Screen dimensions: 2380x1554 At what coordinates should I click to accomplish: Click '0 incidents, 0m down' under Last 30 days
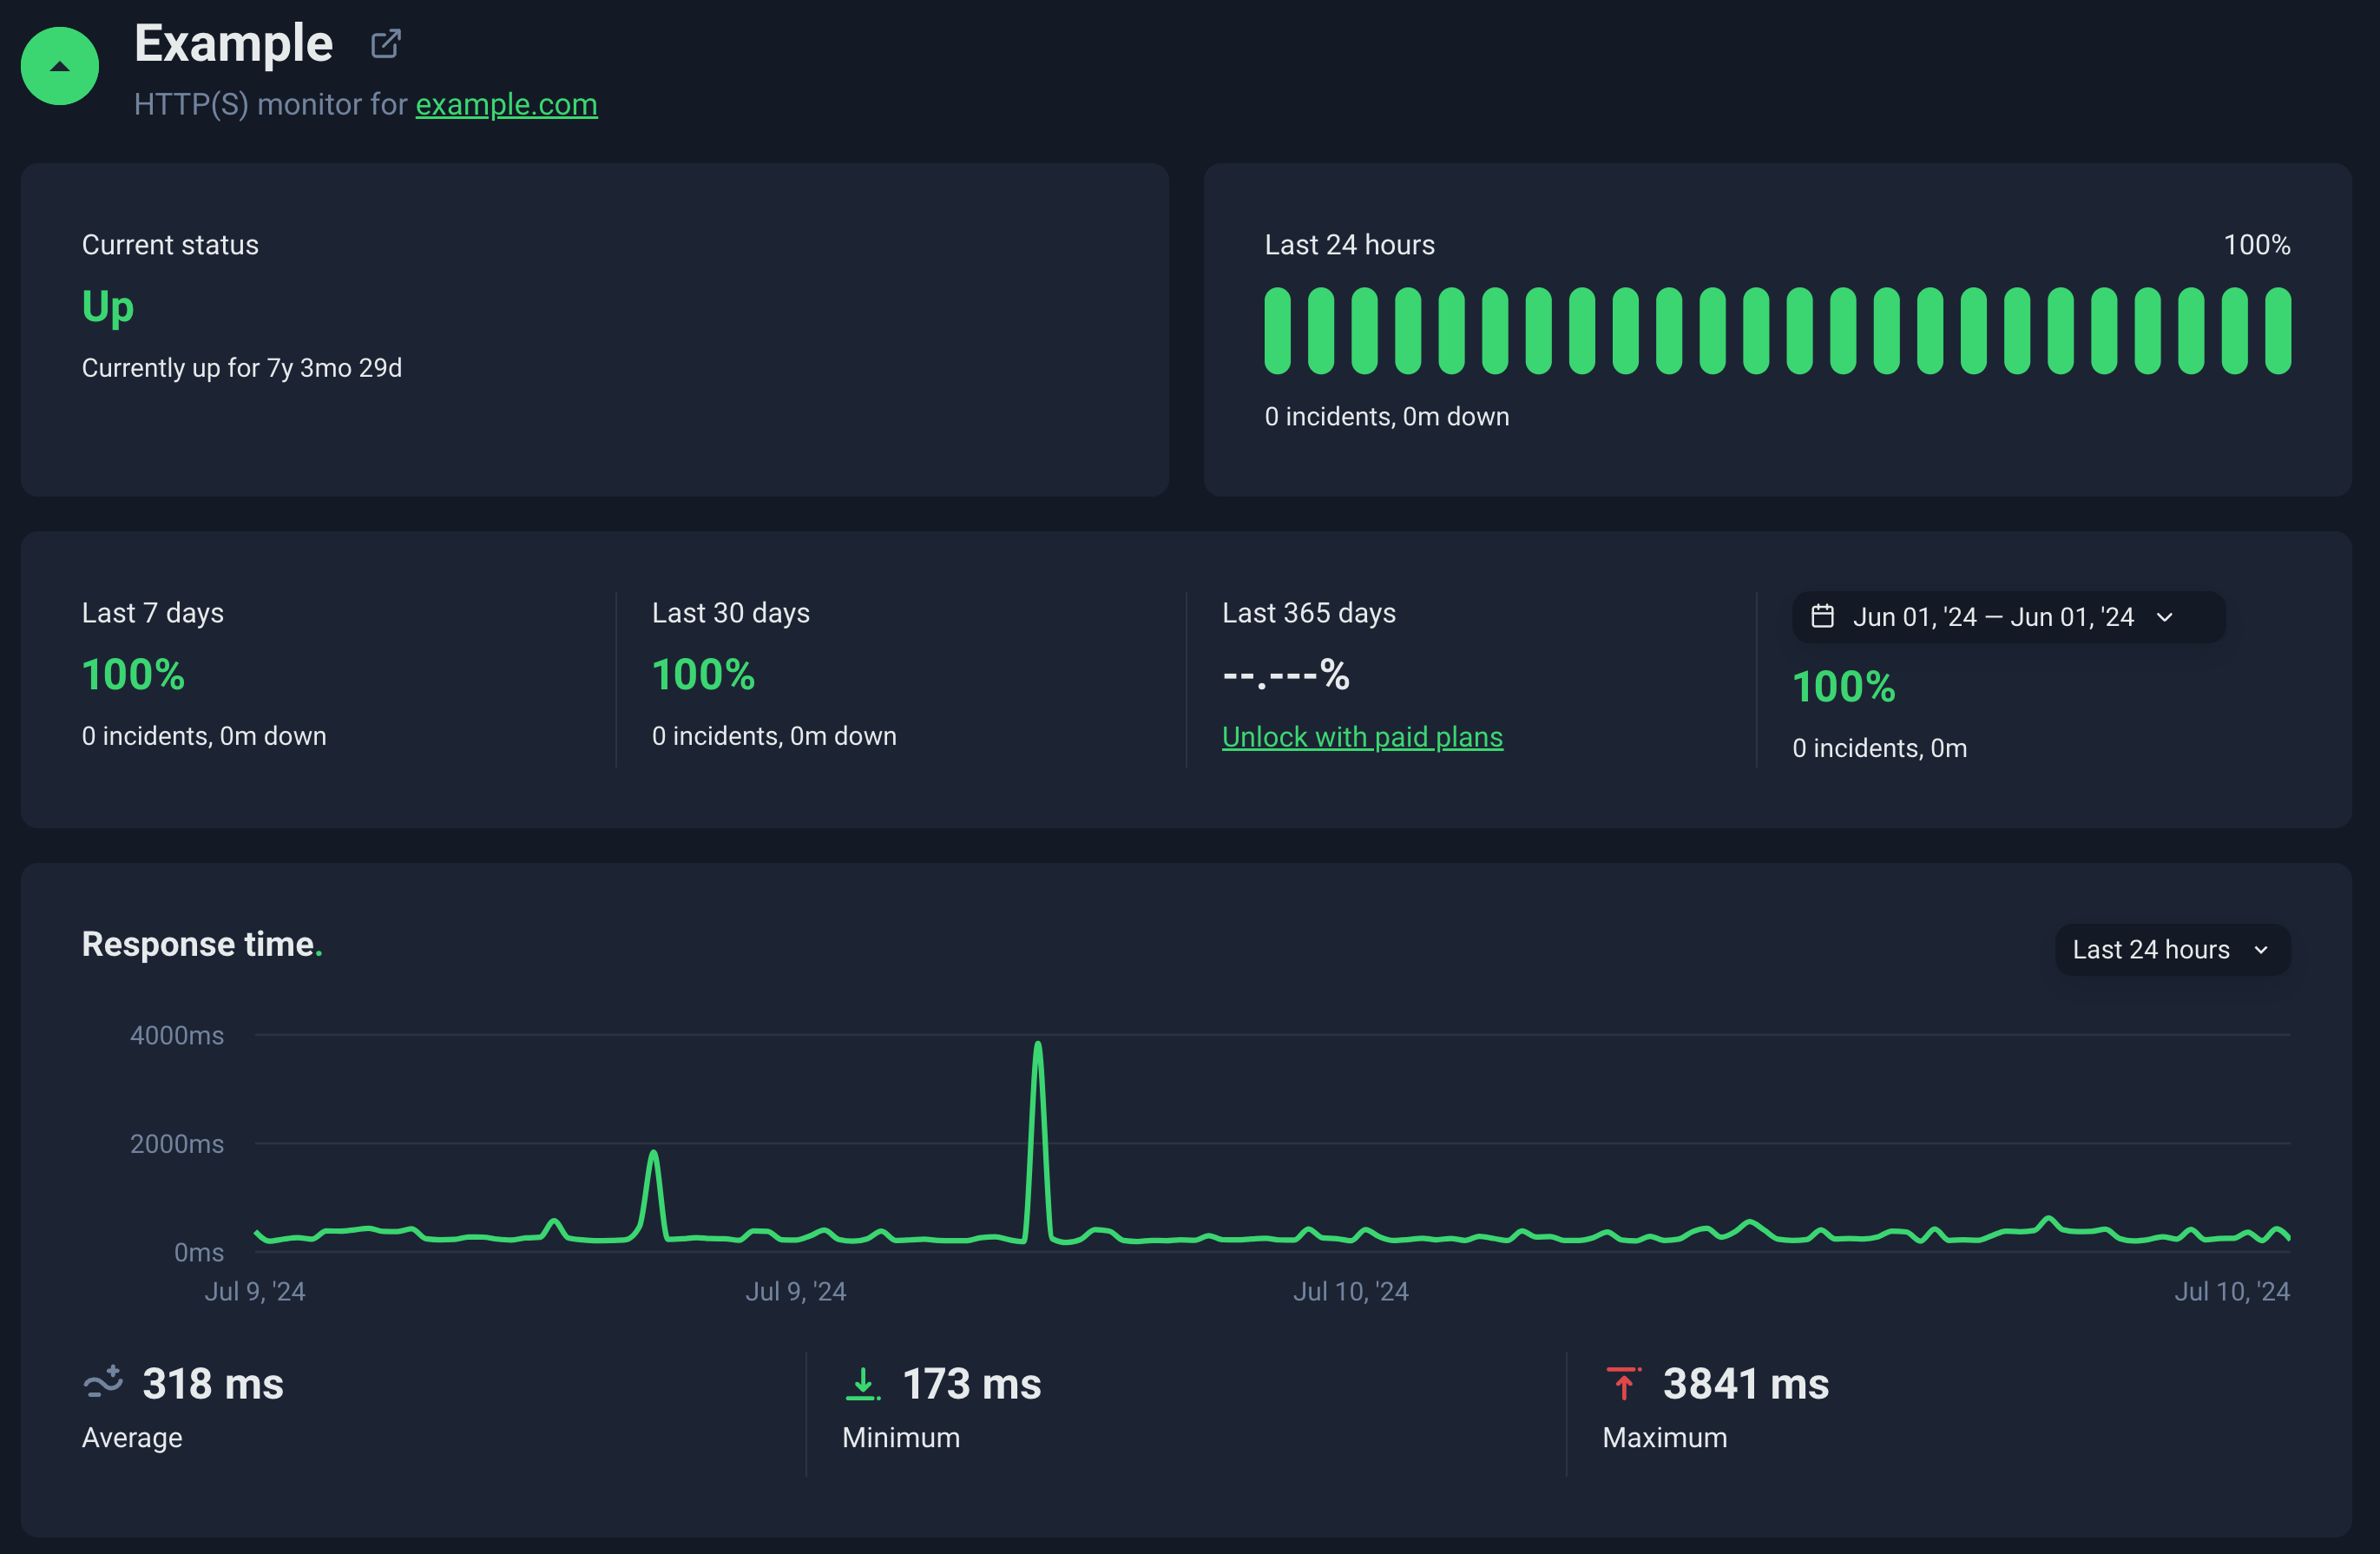tap(774, 736)
